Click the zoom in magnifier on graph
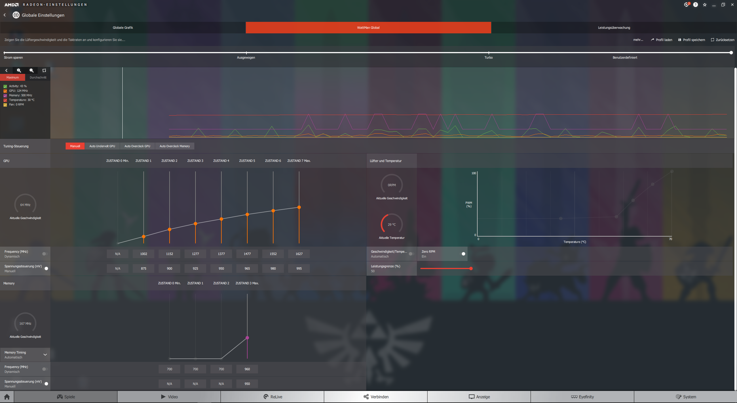This screenshot has height=403, width=737. pyautogui.click(x=19, y=70)
